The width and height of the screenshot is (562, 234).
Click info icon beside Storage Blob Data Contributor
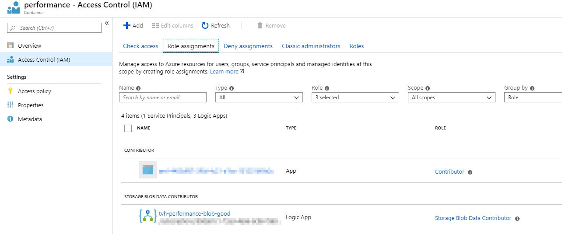click(x=517, y=218)
